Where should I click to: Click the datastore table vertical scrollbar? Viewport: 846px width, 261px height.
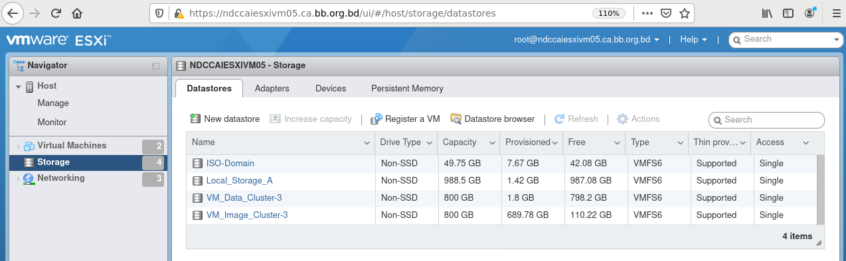pos(821,189)
